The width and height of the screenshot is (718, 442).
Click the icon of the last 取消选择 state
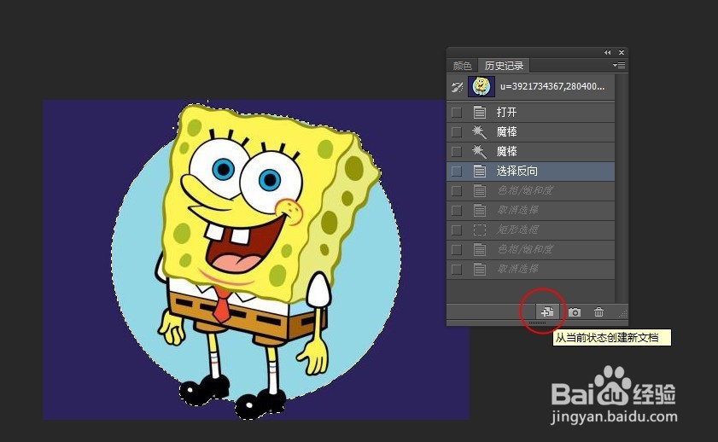[x=480, y=269]
